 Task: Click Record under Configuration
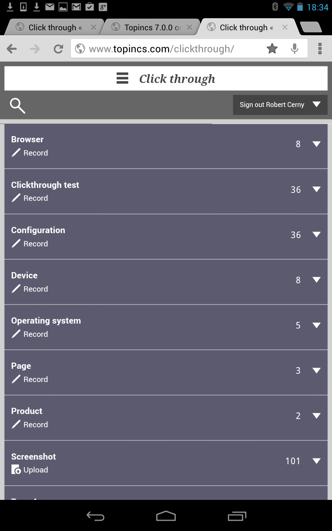(35, 244)
